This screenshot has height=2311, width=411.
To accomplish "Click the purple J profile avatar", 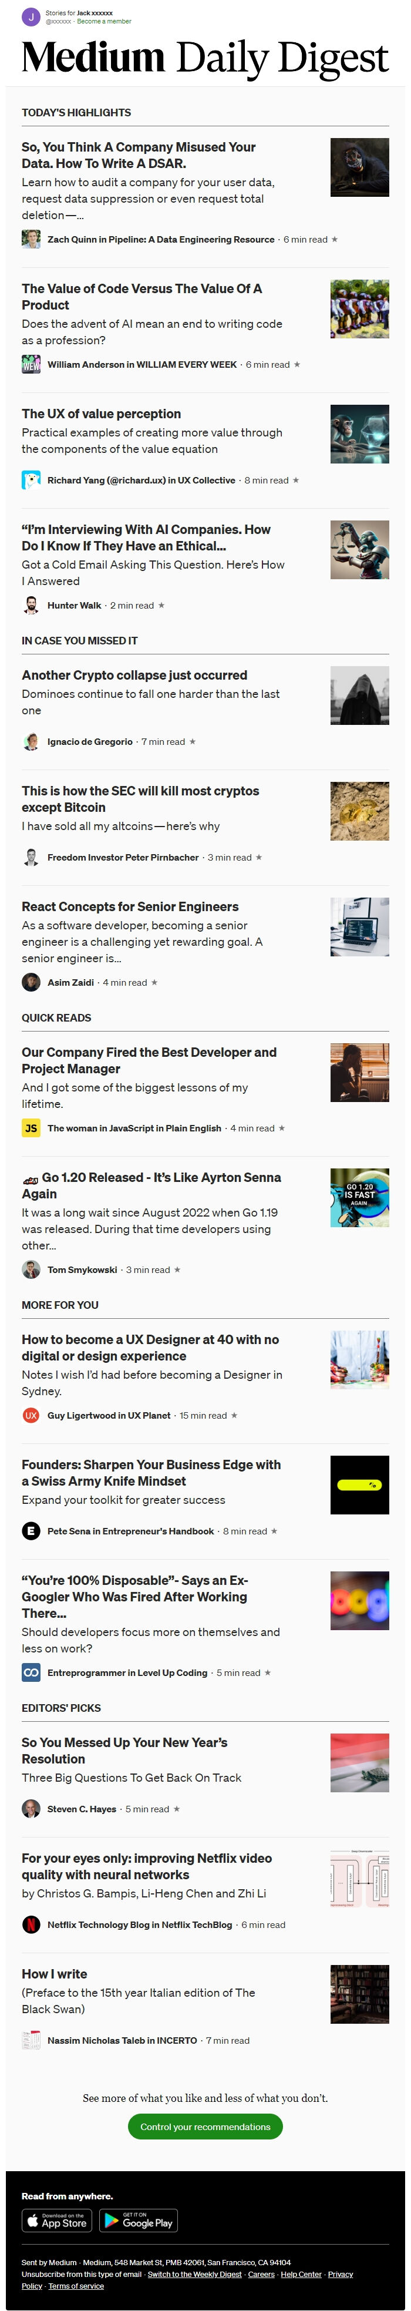I will [31, 17].
